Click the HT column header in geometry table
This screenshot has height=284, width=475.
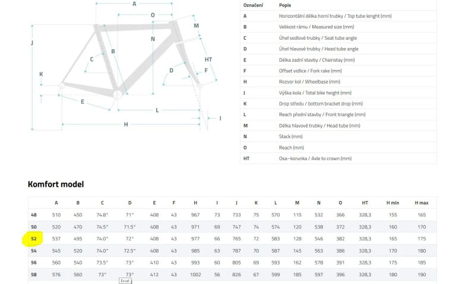tap(365, 203)
